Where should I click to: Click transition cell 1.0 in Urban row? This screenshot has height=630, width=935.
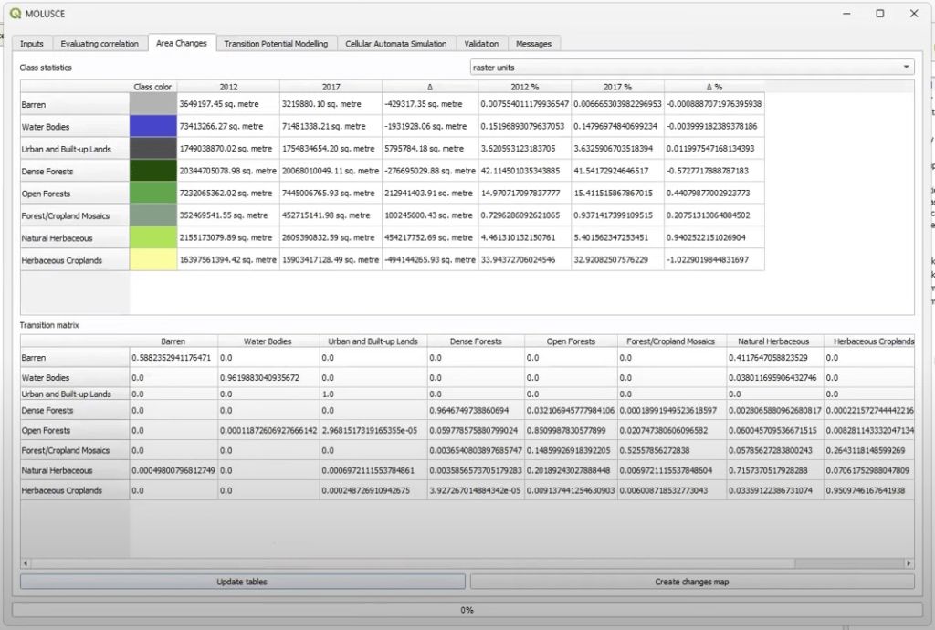click(x=373, y=394)
